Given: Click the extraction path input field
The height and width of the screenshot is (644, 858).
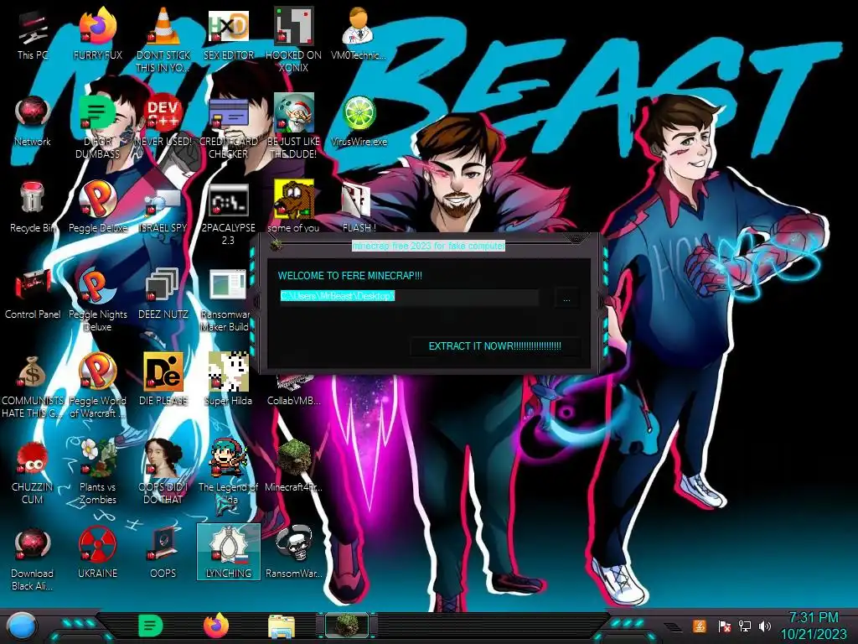Looking at the screenshot, I should click(x=409, y=297).
